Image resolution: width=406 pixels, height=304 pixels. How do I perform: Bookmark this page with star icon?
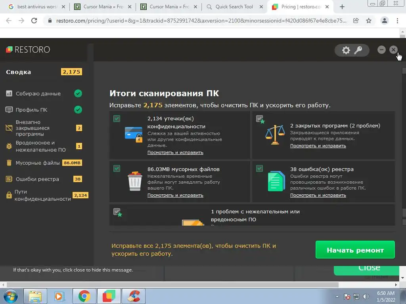(369, 21)
